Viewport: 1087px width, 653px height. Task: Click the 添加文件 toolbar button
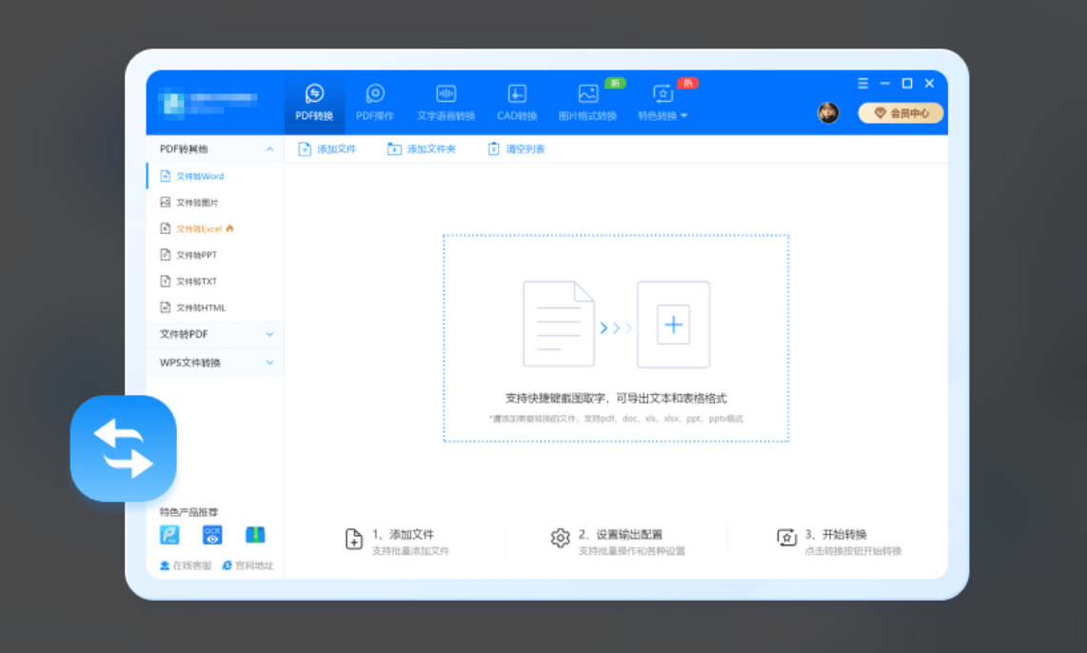click(x=326, y=149)
